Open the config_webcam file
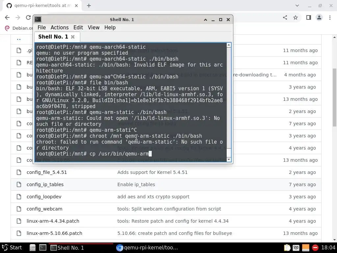The height and width of the screenshot is (253, 337). [44, 209]
